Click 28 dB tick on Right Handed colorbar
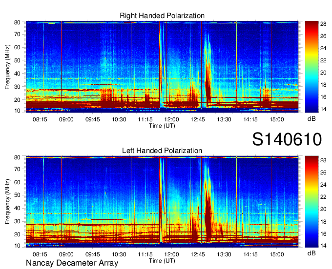Image resolution: width=332 pixels, height=269 pixels. pos(323,24)
